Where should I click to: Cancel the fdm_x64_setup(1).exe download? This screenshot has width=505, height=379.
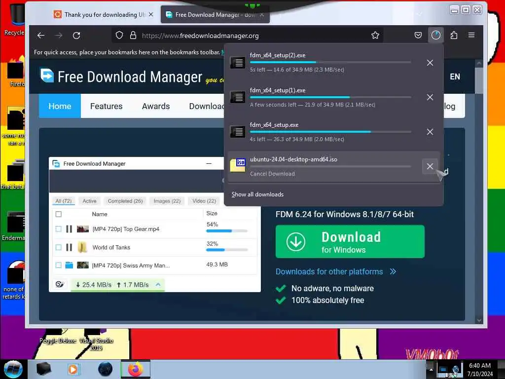pyautogui.click(x=430, y=97)
